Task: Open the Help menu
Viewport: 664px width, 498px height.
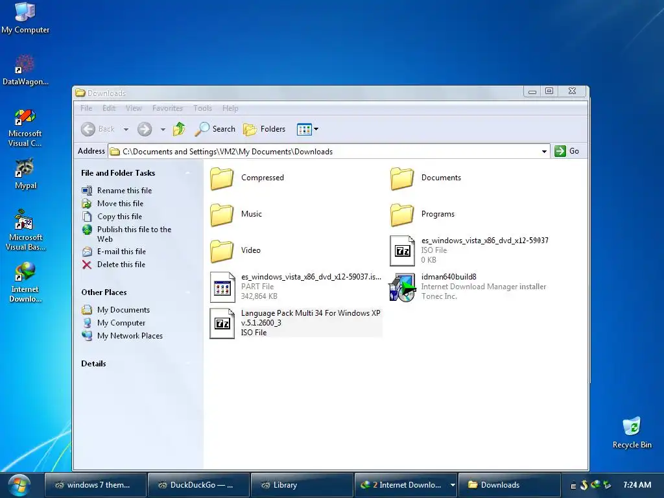Action: tap(230, 108)
